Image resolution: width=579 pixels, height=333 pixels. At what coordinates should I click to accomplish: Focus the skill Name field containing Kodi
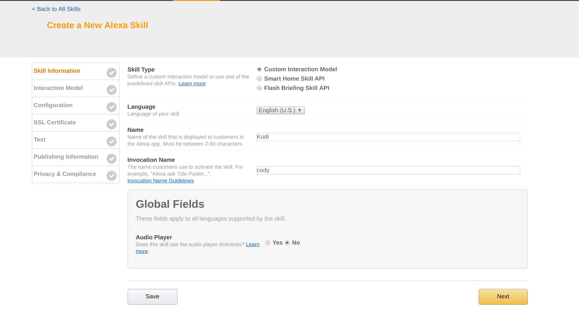[x=388, y=137]
